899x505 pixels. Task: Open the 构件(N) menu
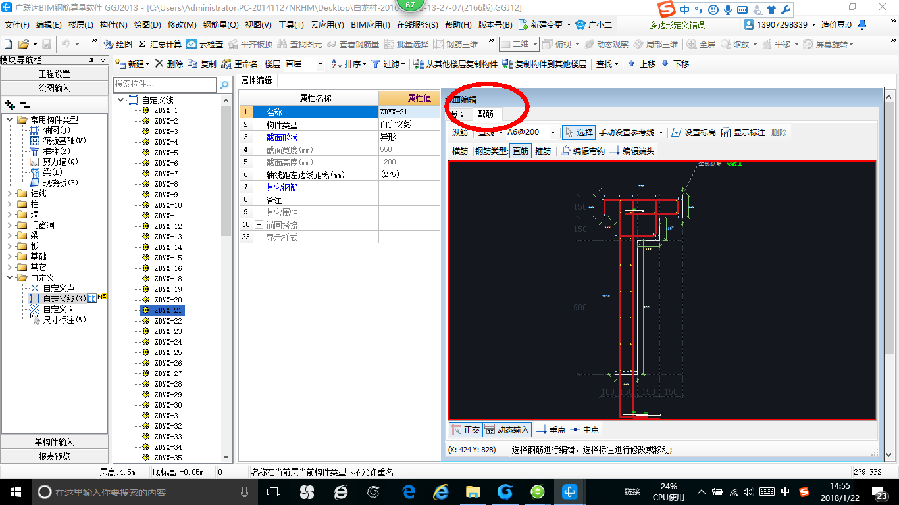click(x=113, y=24)
